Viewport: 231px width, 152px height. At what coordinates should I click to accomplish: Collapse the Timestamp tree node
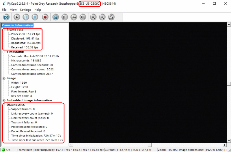click(x=4, y=52)
